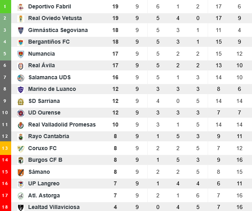Click the green position 1 marker
Viewport: 252px width, 211px height.
point(5,7)
